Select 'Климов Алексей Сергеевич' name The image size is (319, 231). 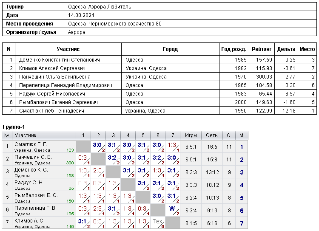click(52, 68)
